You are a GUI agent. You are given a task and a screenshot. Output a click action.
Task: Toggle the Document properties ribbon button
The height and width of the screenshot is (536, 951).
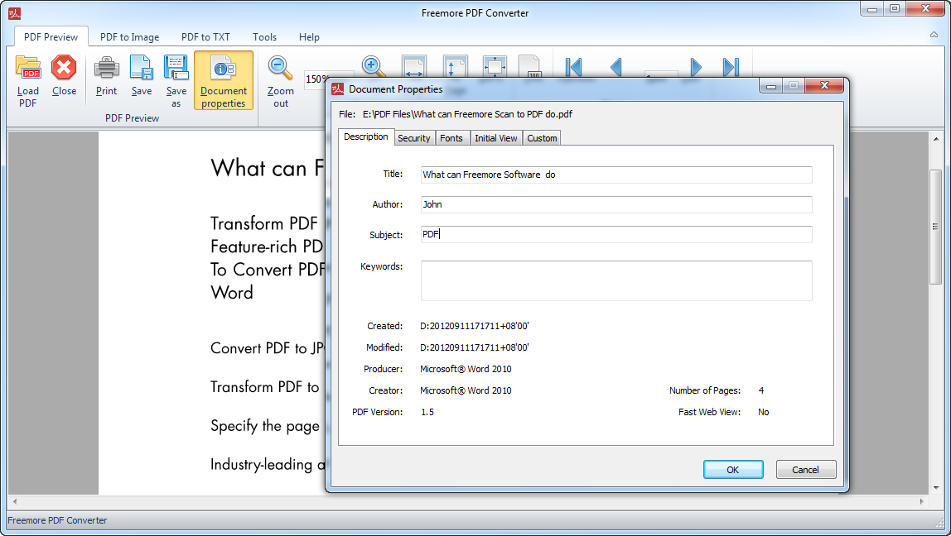223,80
